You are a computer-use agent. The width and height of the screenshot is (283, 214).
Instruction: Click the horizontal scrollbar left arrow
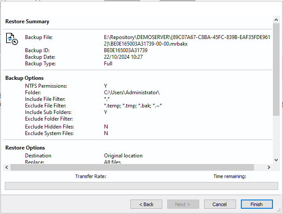click(7, 168)
